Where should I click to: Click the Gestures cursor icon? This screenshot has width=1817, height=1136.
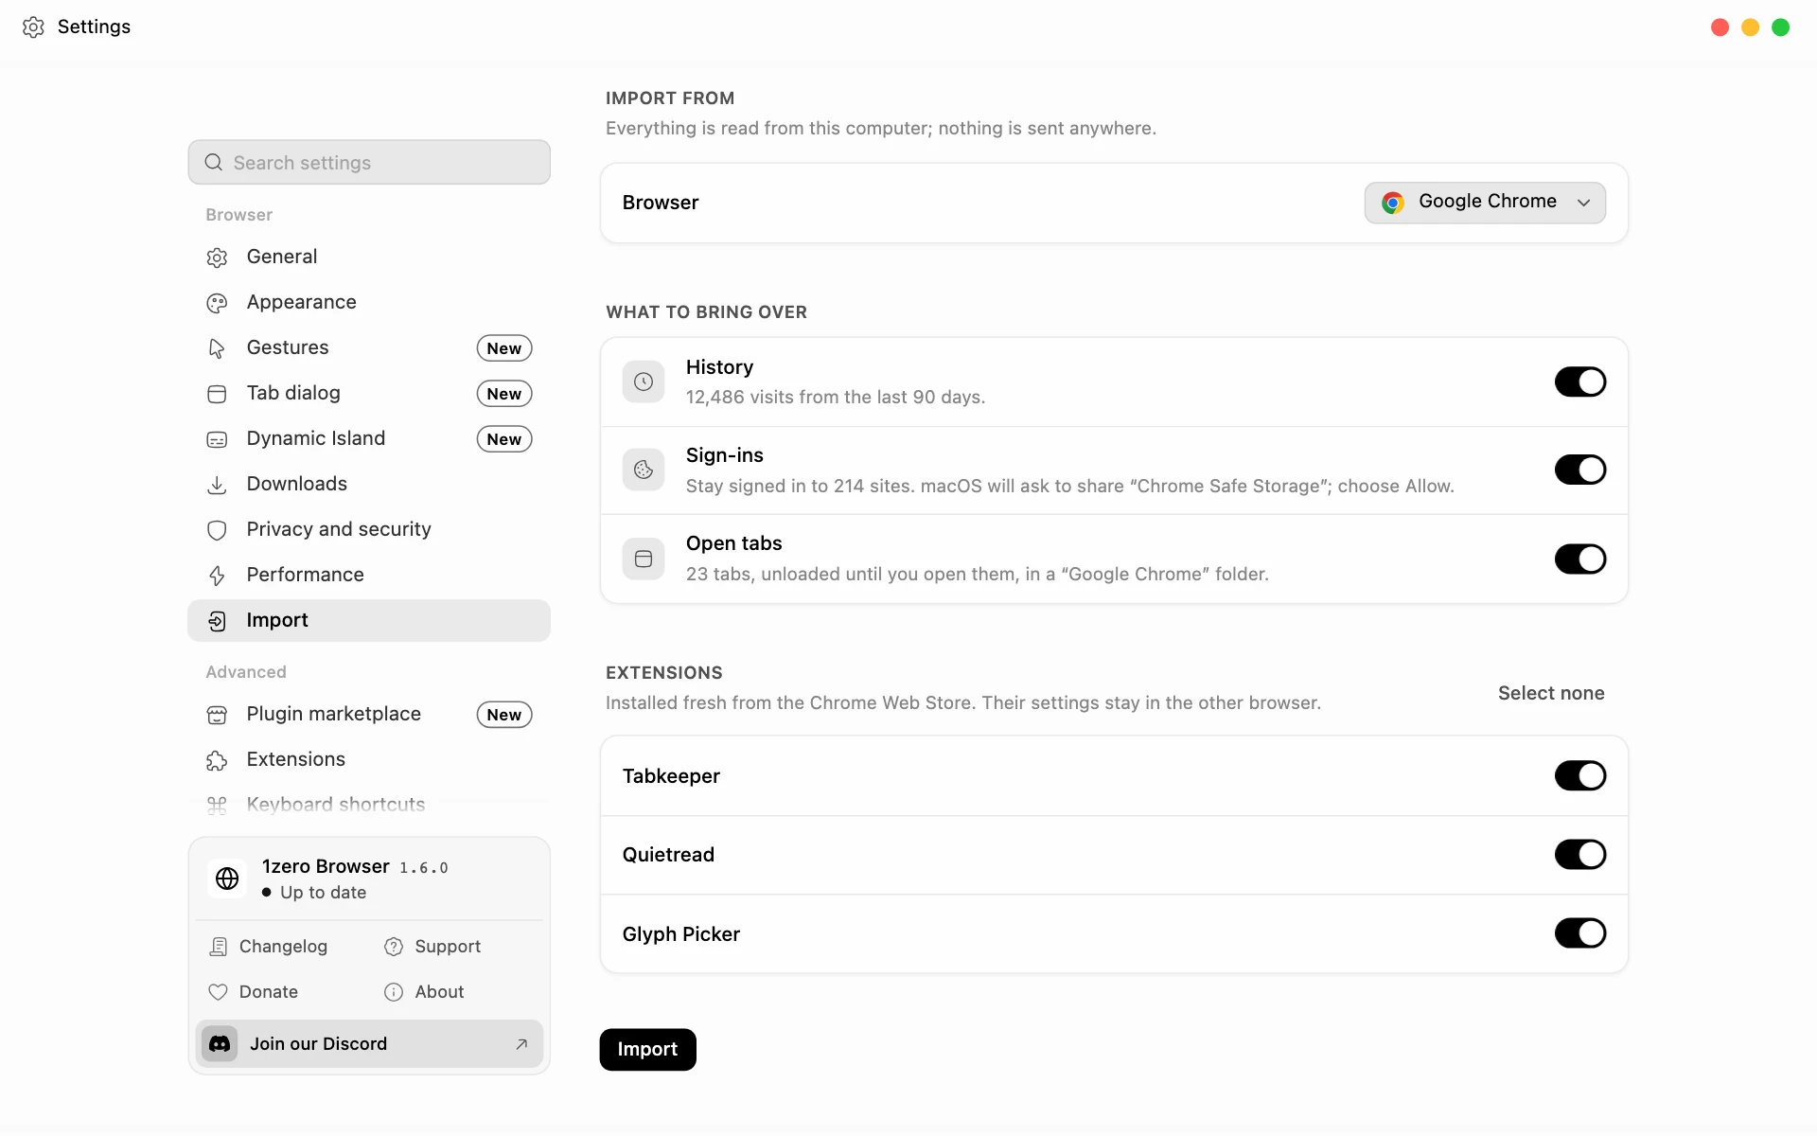click(x=217, y=348)
